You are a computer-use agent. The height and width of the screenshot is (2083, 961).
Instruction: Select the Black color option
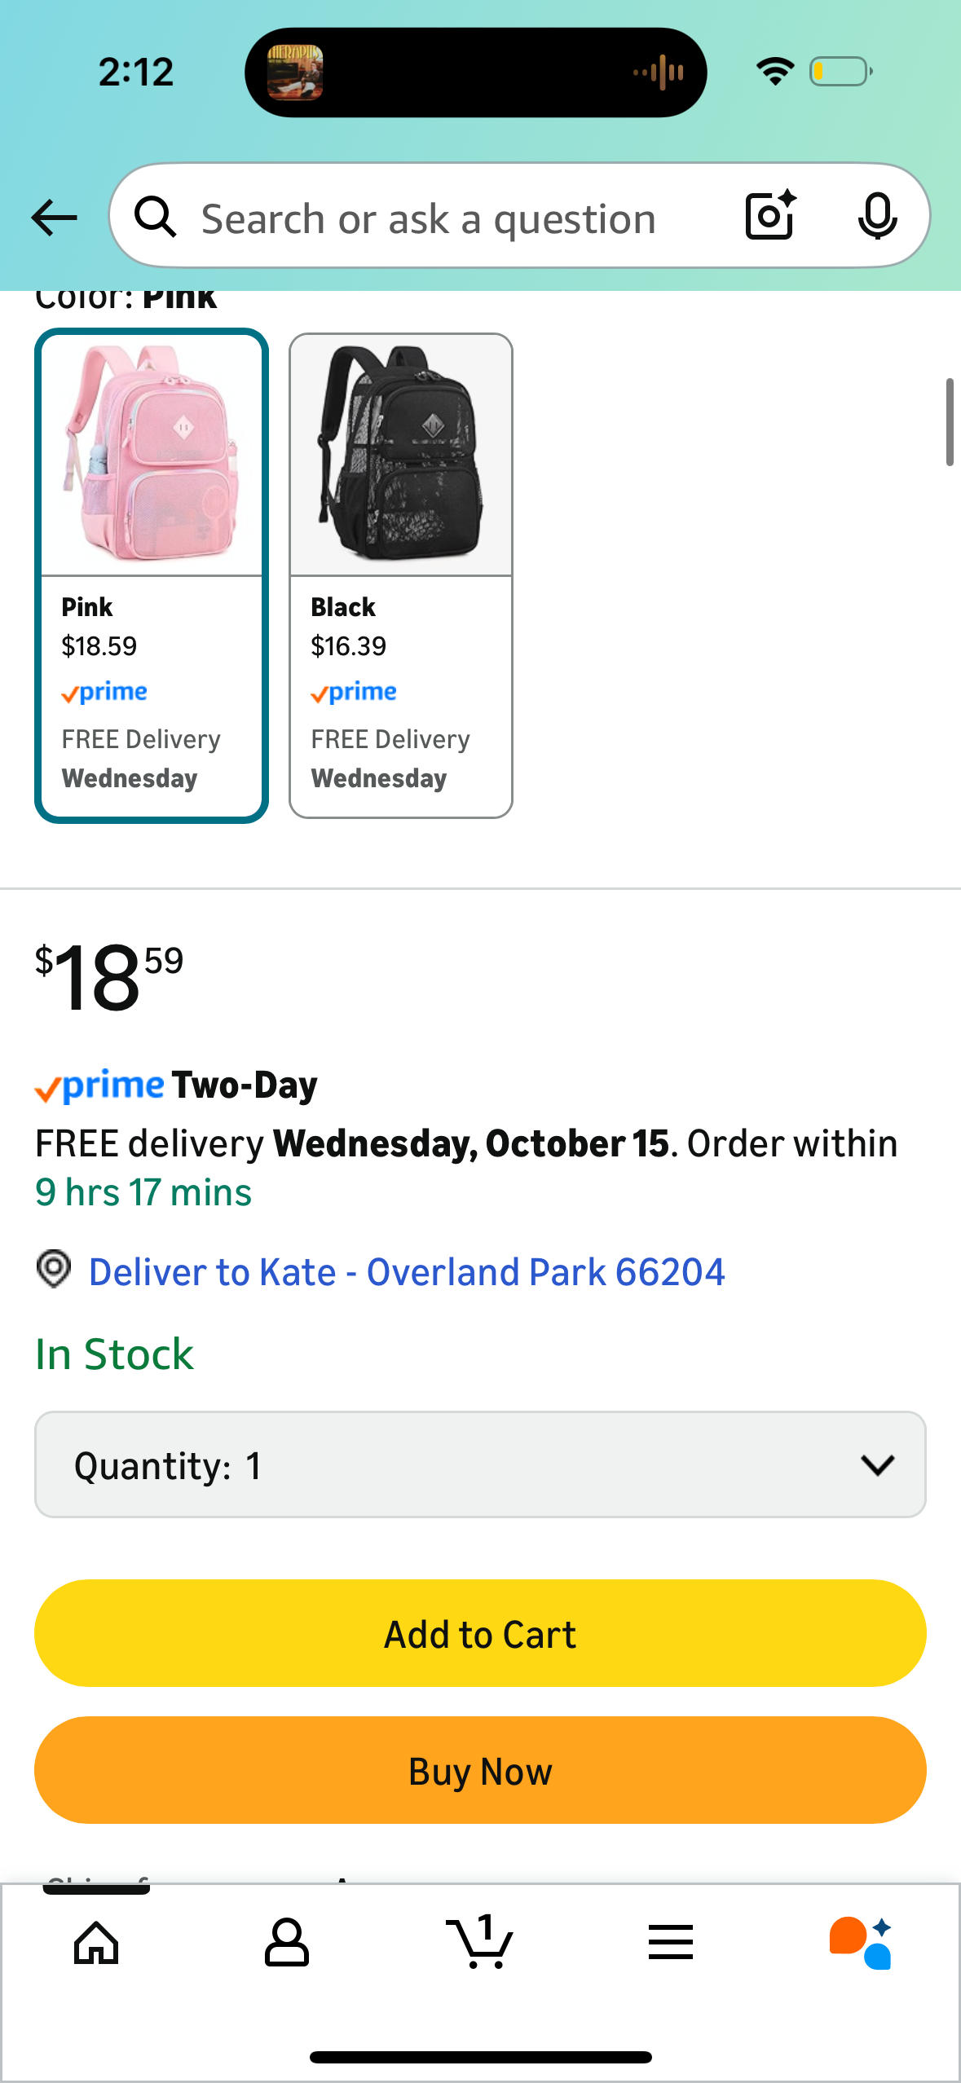(401, 575)
